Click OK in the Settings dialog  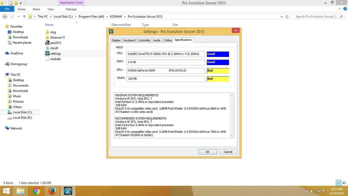pyautogui.click(x=207, y=152)
